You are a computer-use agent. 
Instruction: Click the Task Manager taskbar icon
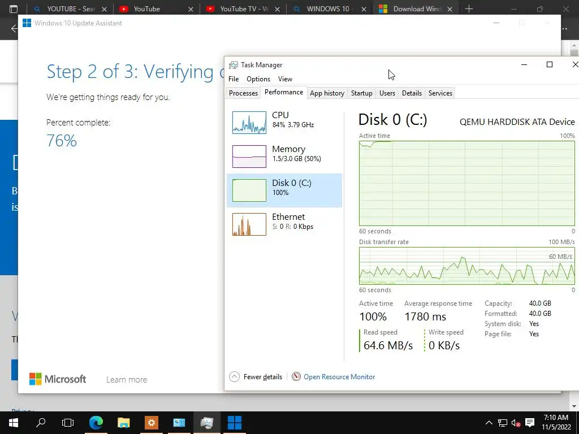coord(207,423)
